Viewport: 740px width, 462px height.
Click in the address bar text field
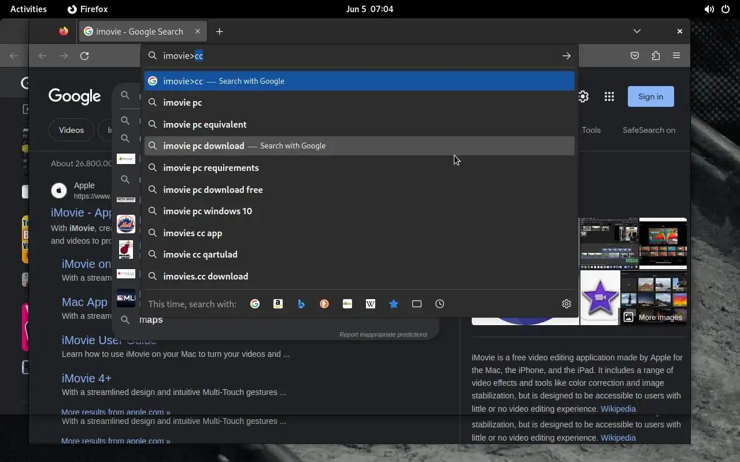(x=358, y=56)
